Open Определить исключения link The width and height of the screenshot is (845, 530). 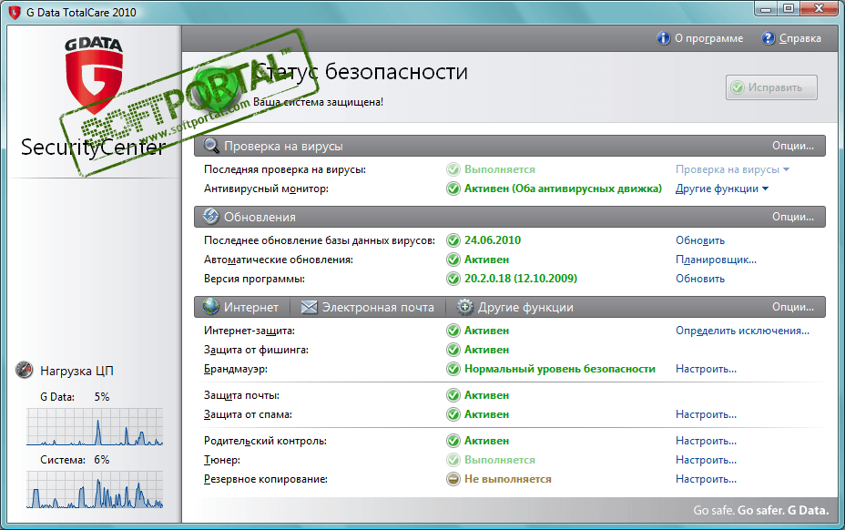[743, 331]
